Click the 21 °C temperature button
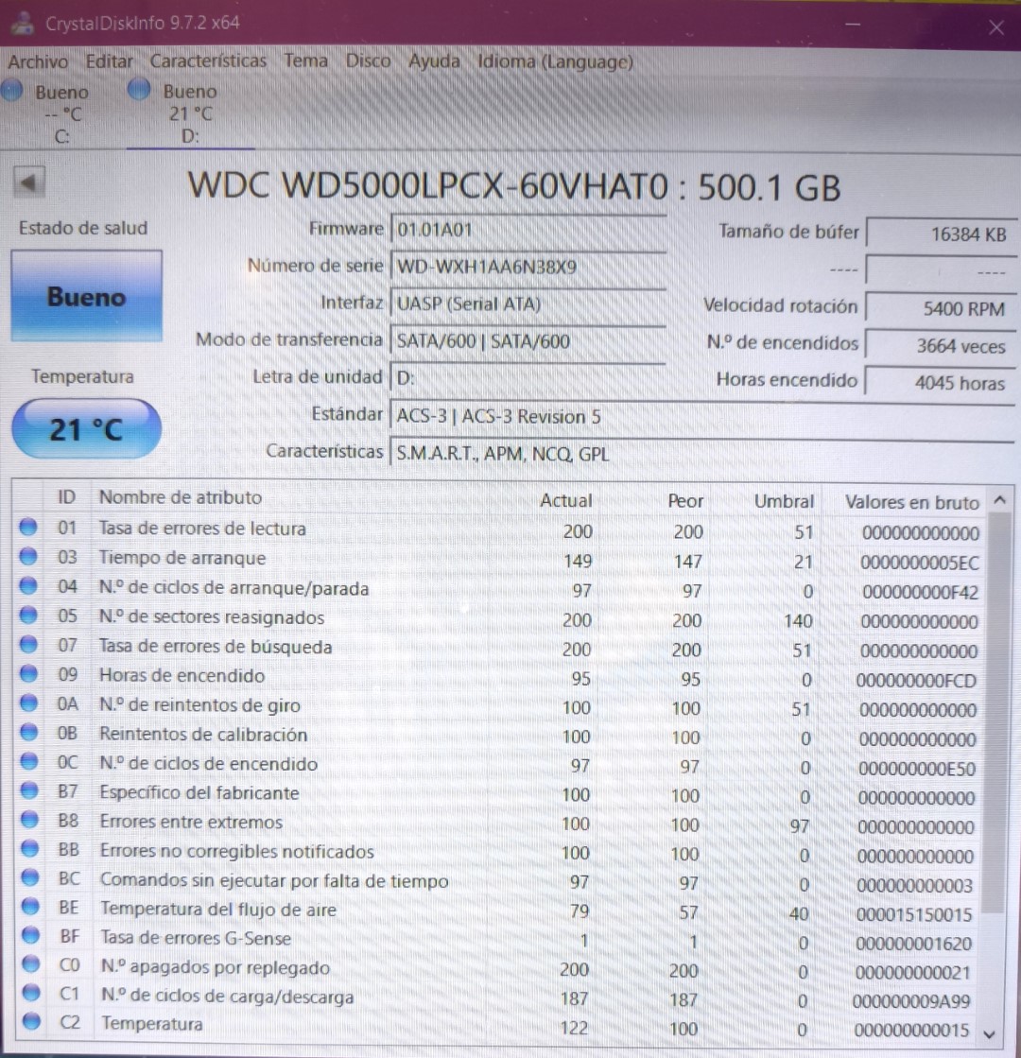 86,429
